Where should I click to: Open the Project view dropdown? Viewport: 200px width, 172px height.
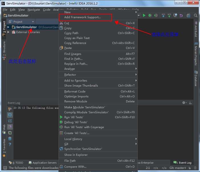click(21, 22)
